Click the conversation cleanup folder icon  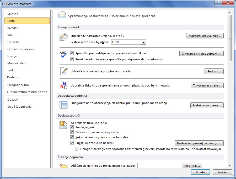63,166
